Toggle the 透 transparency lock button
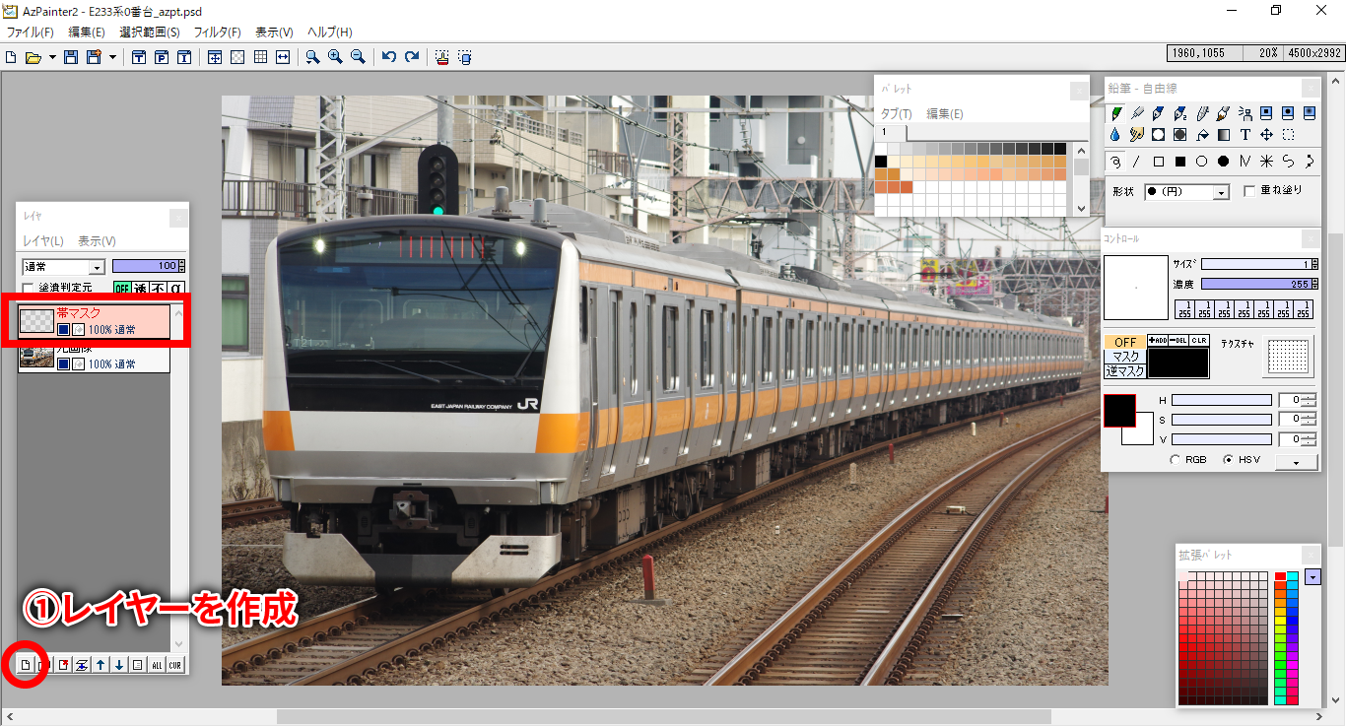 click(x=141, y=288)
